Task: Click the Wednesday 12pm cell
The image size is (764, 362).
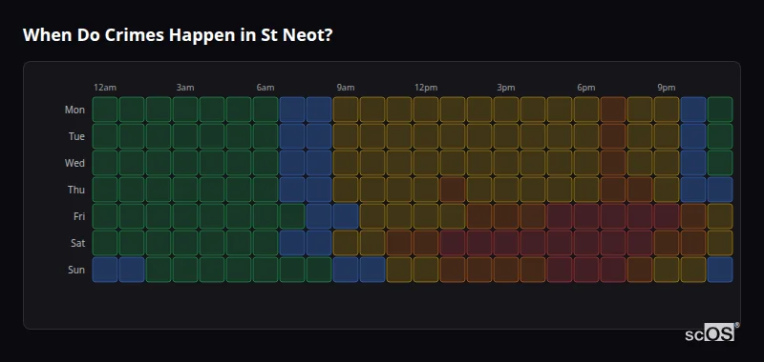Action: 426,163
